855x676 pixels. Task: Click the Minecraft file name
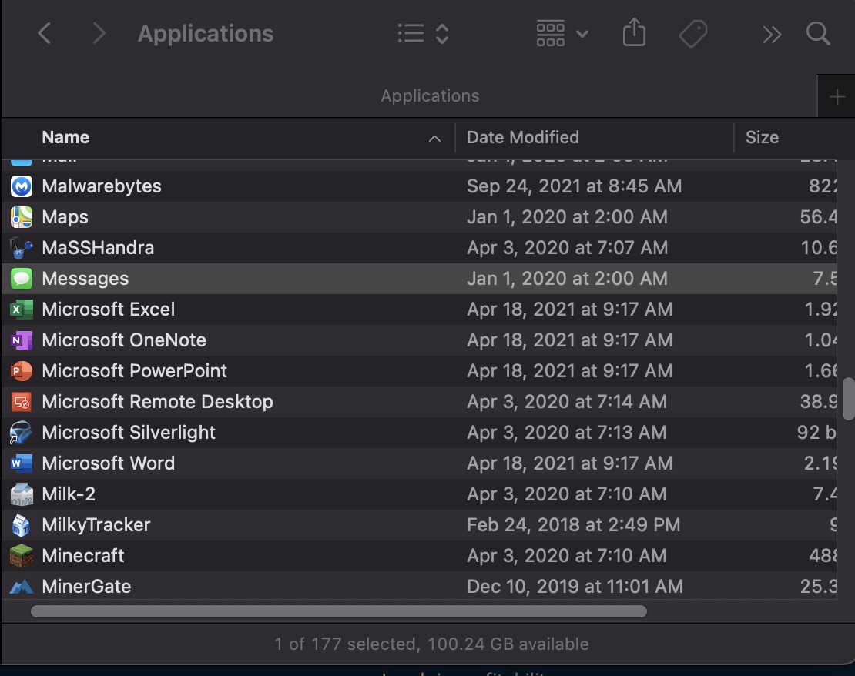83,556
